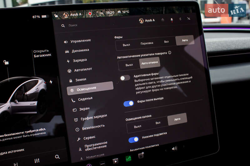Open the three-dot app launcher
The image size is (250, 166).
point(102,163)
